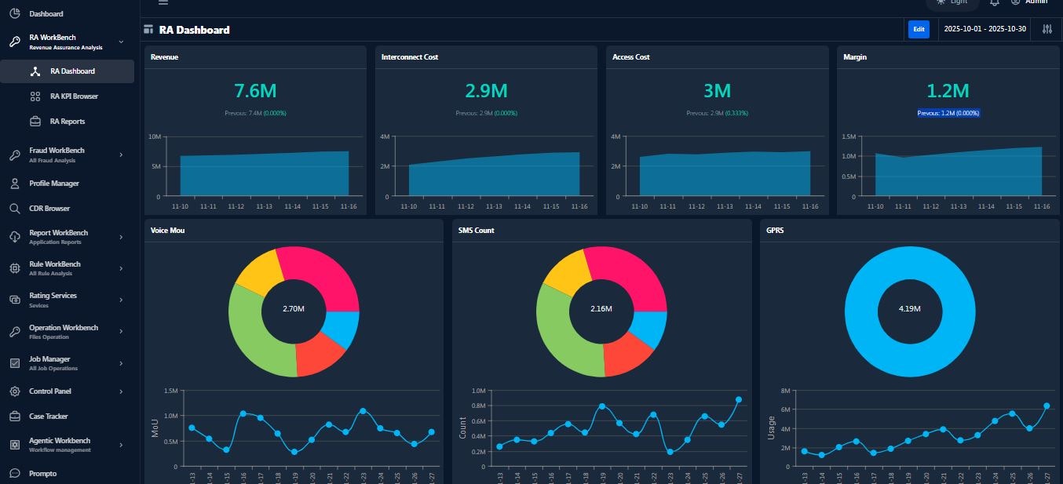Open the RA KPI Browser
This screenshot has height=484, width=1063.
pos(75,96)
